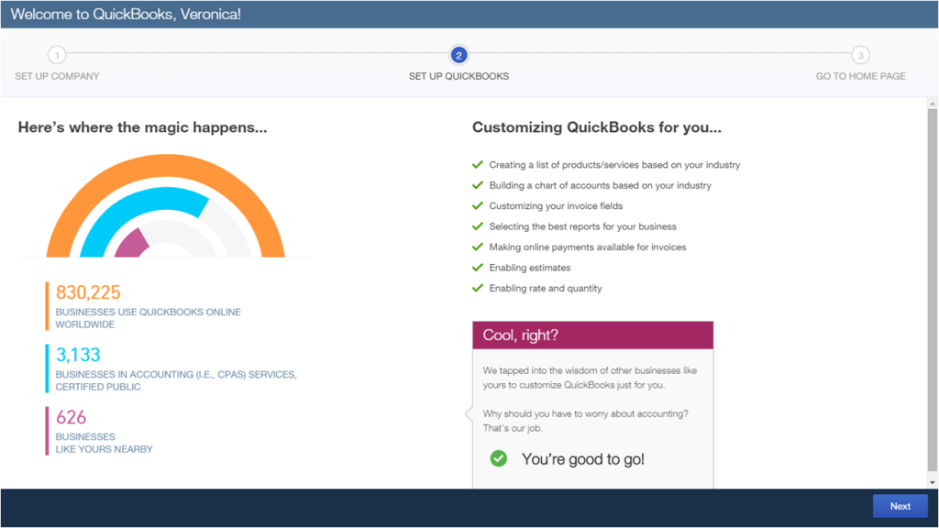Click the Next button
Screen dimensions: 939x528
(900, 506)
